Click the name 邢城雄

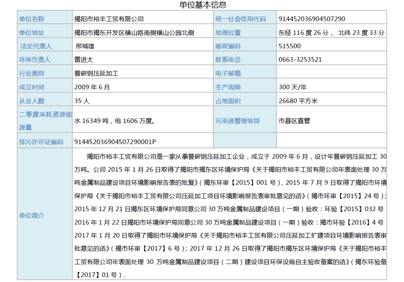(85, 46)
